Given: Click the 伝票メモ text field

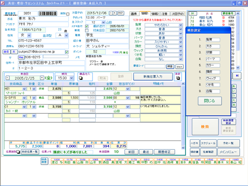Looking at the screenshot, I should 72,152.
